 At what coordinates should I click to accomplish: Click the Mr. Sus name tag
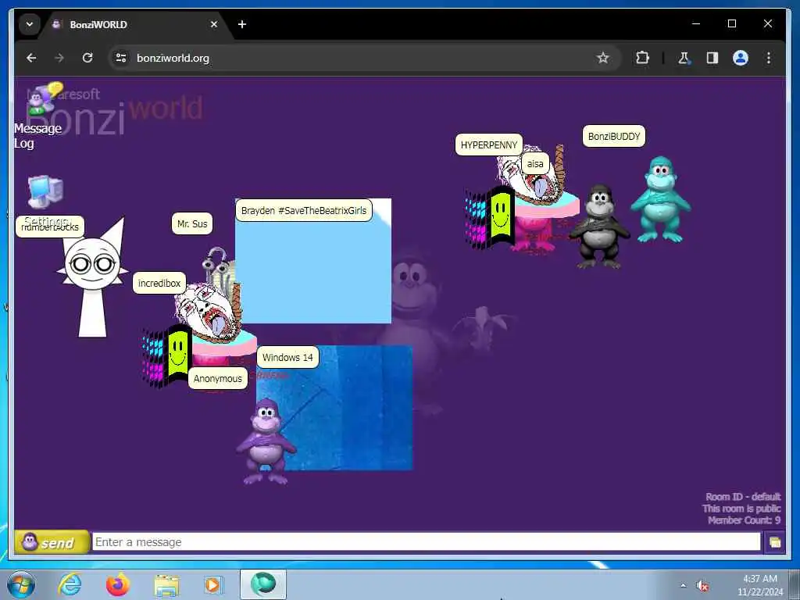tap(192, 223)
